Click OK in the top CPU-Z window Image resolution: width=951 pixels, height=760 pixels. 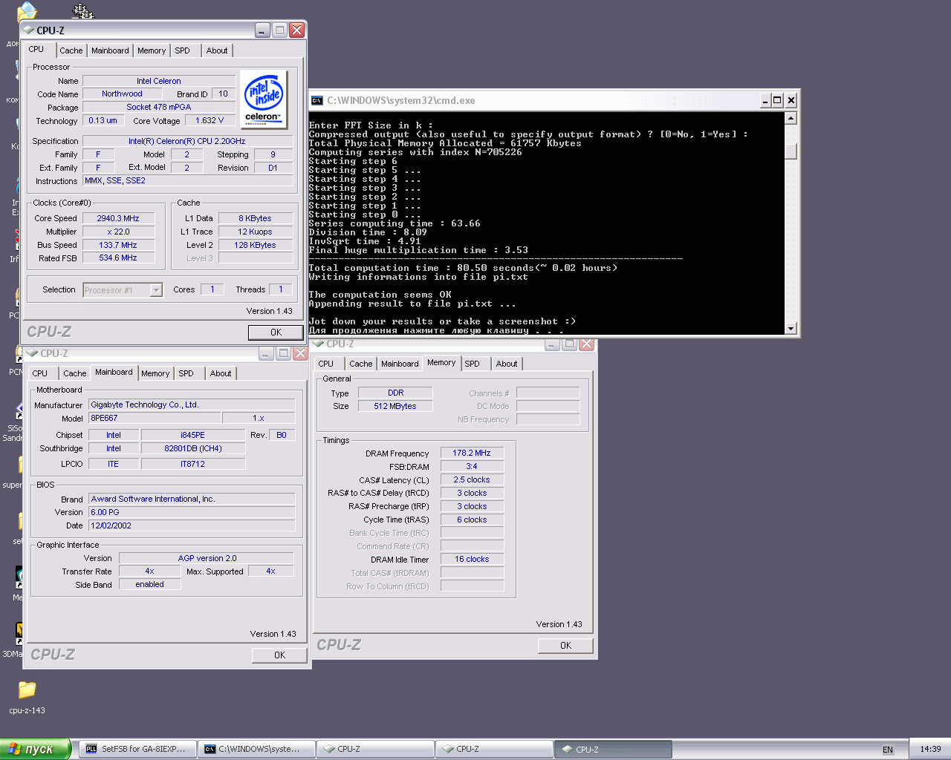(x=276, y=332)
